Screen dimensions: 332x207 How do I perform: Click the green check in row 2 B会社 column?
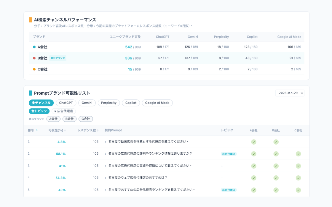tap(276, 154)
